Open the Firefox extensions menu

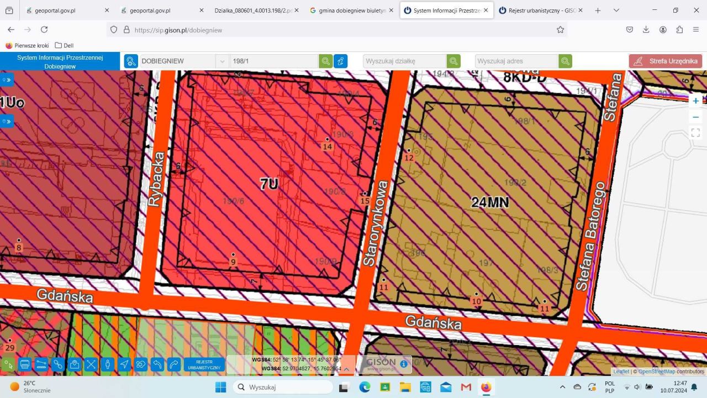pyautogui.click(x=679, y=30)
